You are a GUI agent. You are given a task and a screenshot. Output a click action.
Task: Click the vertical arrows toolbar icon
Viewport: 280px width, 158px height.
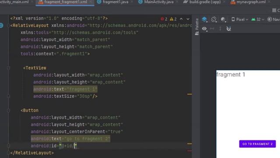(220, 29)
